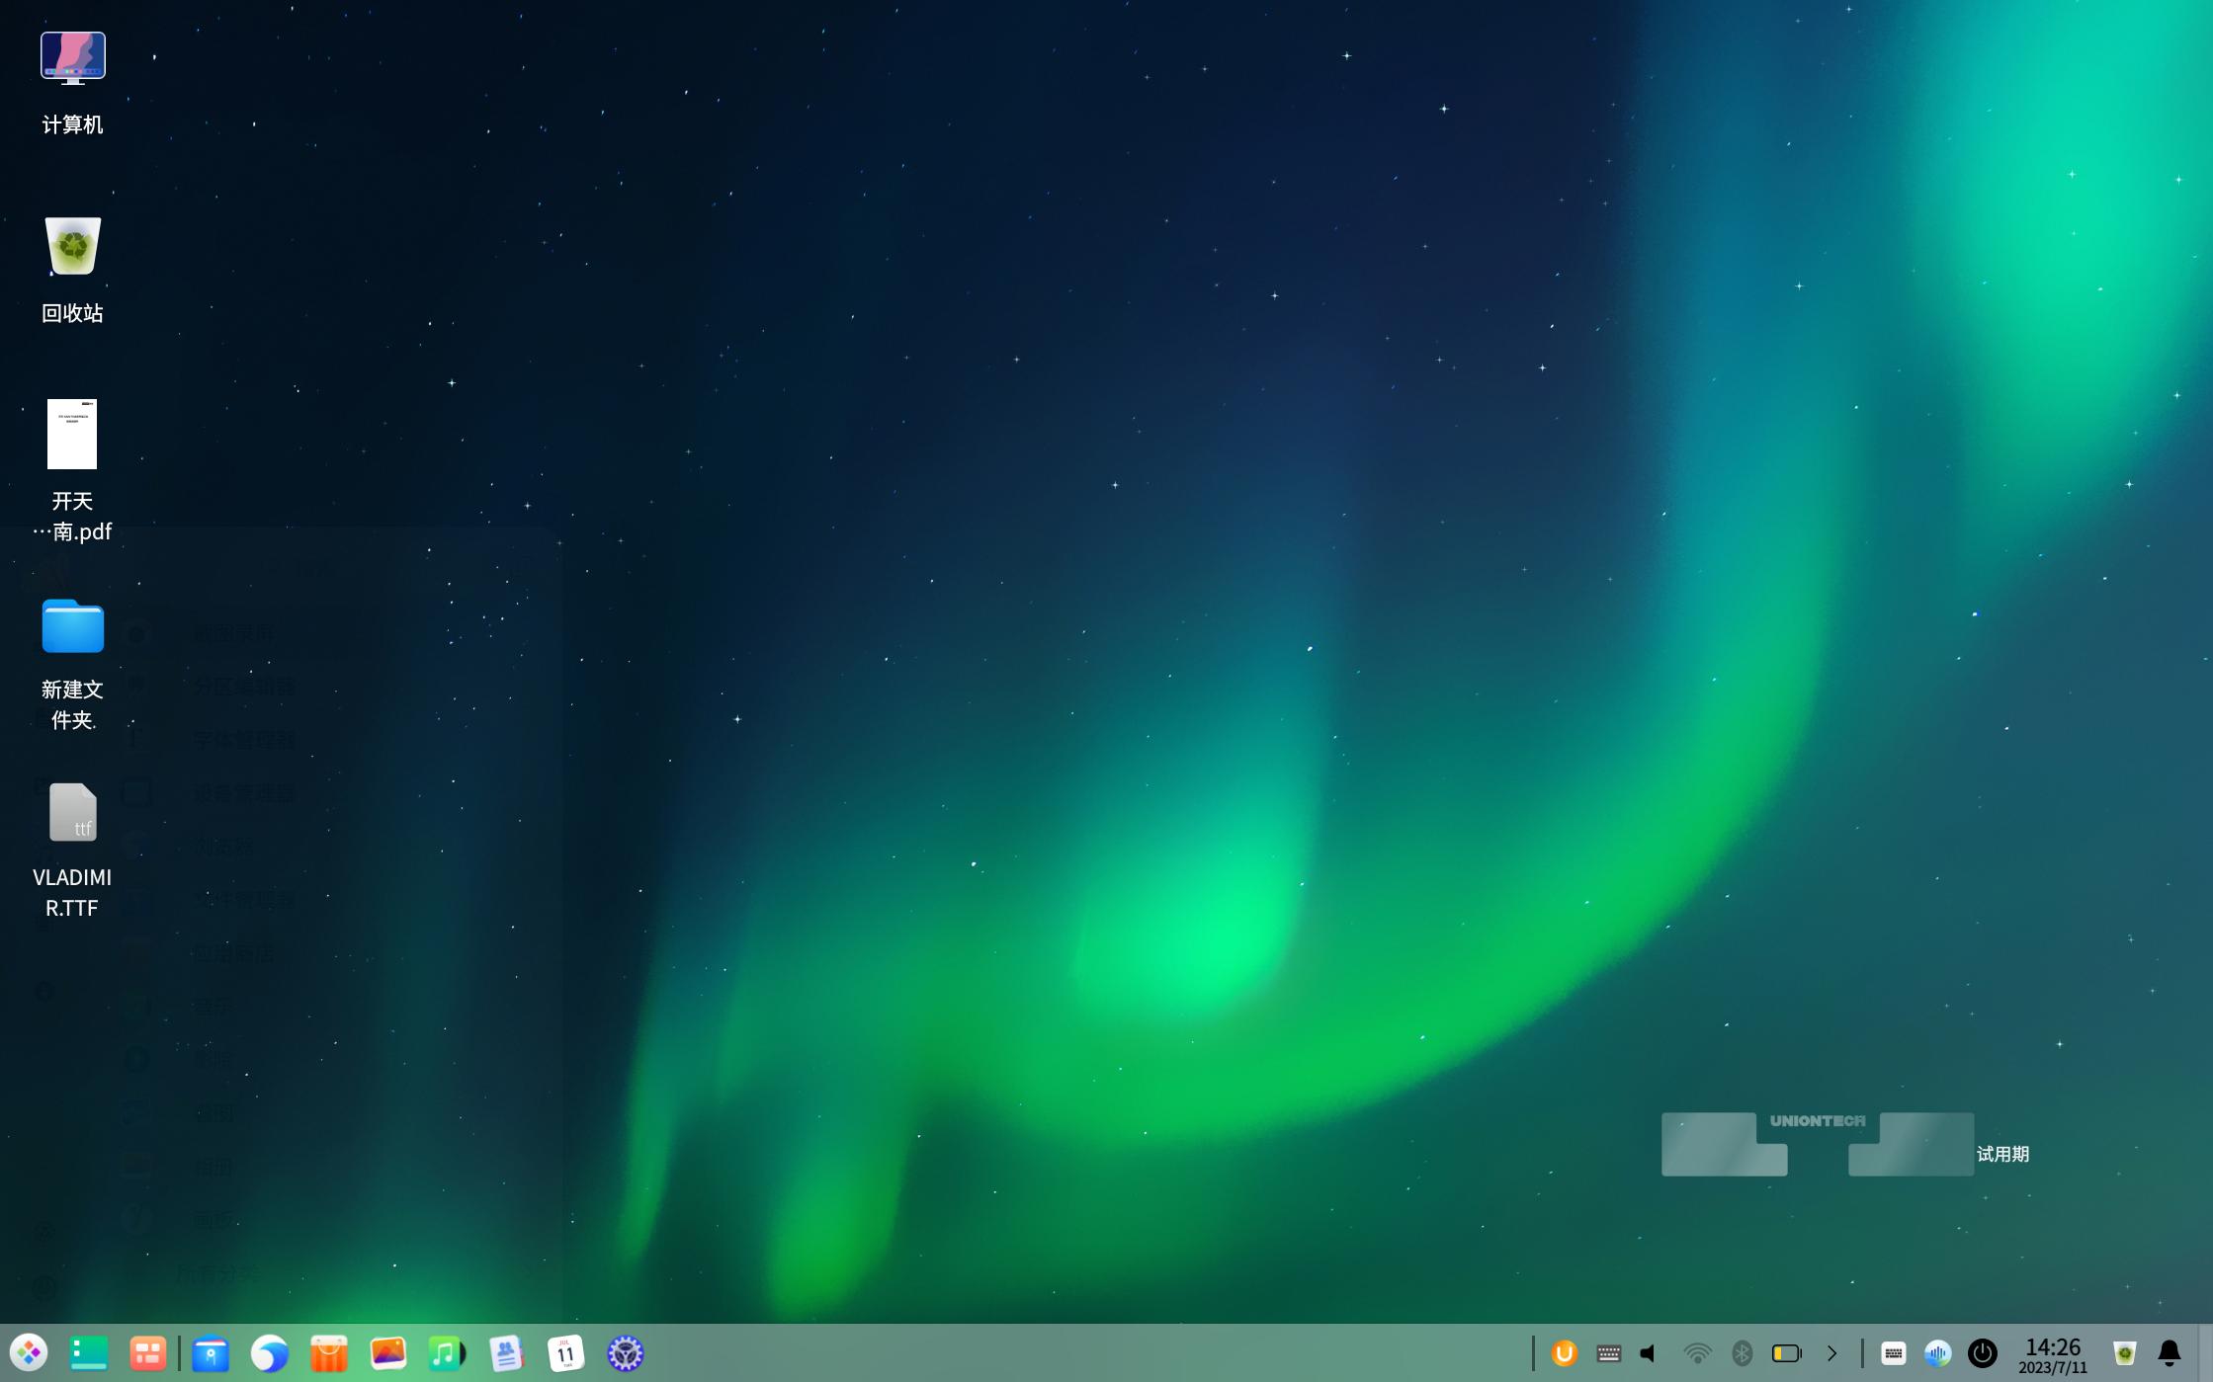The image size is (2213, 1382).
Task: Toggle the Wi-Fi tray icon
Action: (x=1696, y=1352)
